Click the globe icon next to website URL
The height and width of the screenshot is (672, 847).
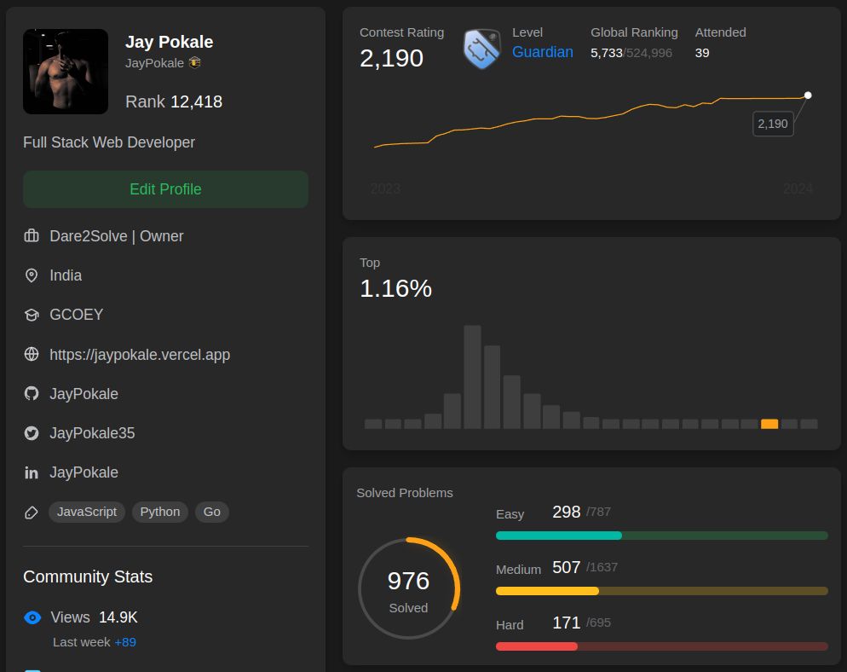coord(32,354)
